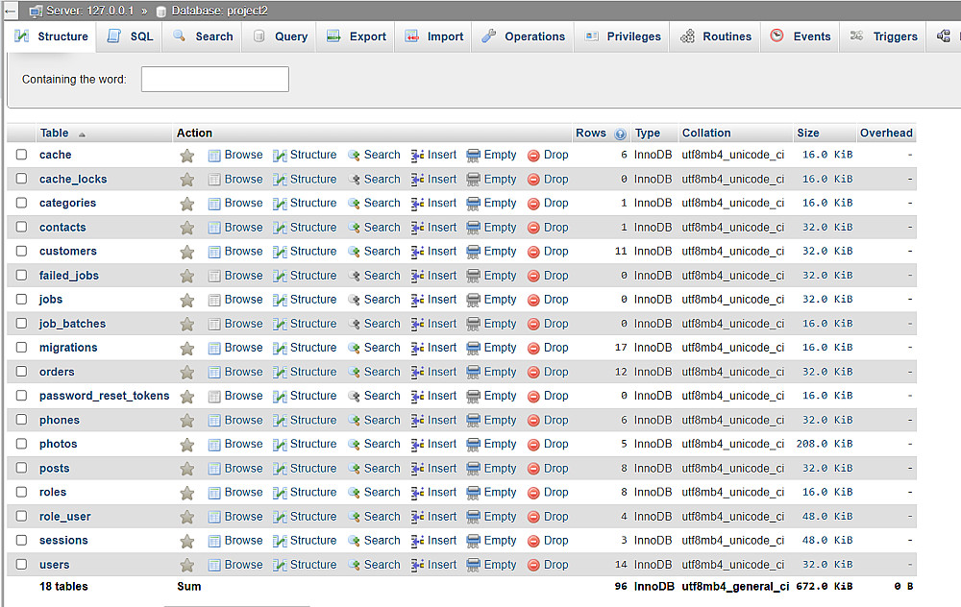Click Search icon in roles row
This screenshot has width=961, height=607.
coord(354,493)
